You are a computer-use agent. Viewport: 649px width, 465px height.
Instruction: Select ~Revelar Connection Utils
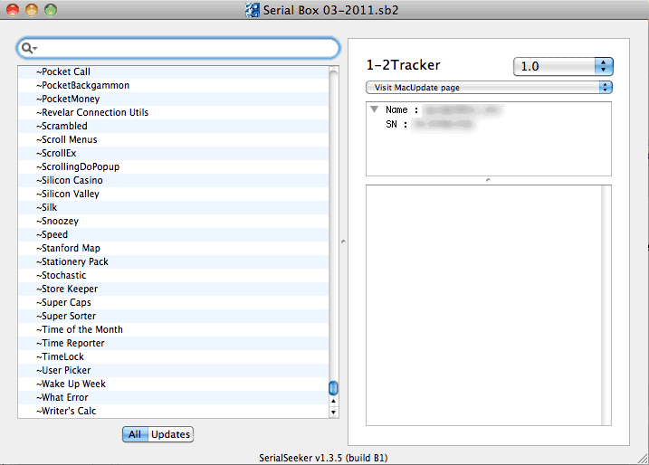click(174, 112)
